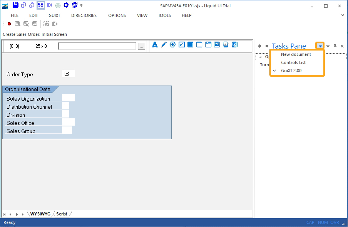The image size is (348, 227).
Task: Click the Sales Organization input field
Action: [x=68, y=98]
